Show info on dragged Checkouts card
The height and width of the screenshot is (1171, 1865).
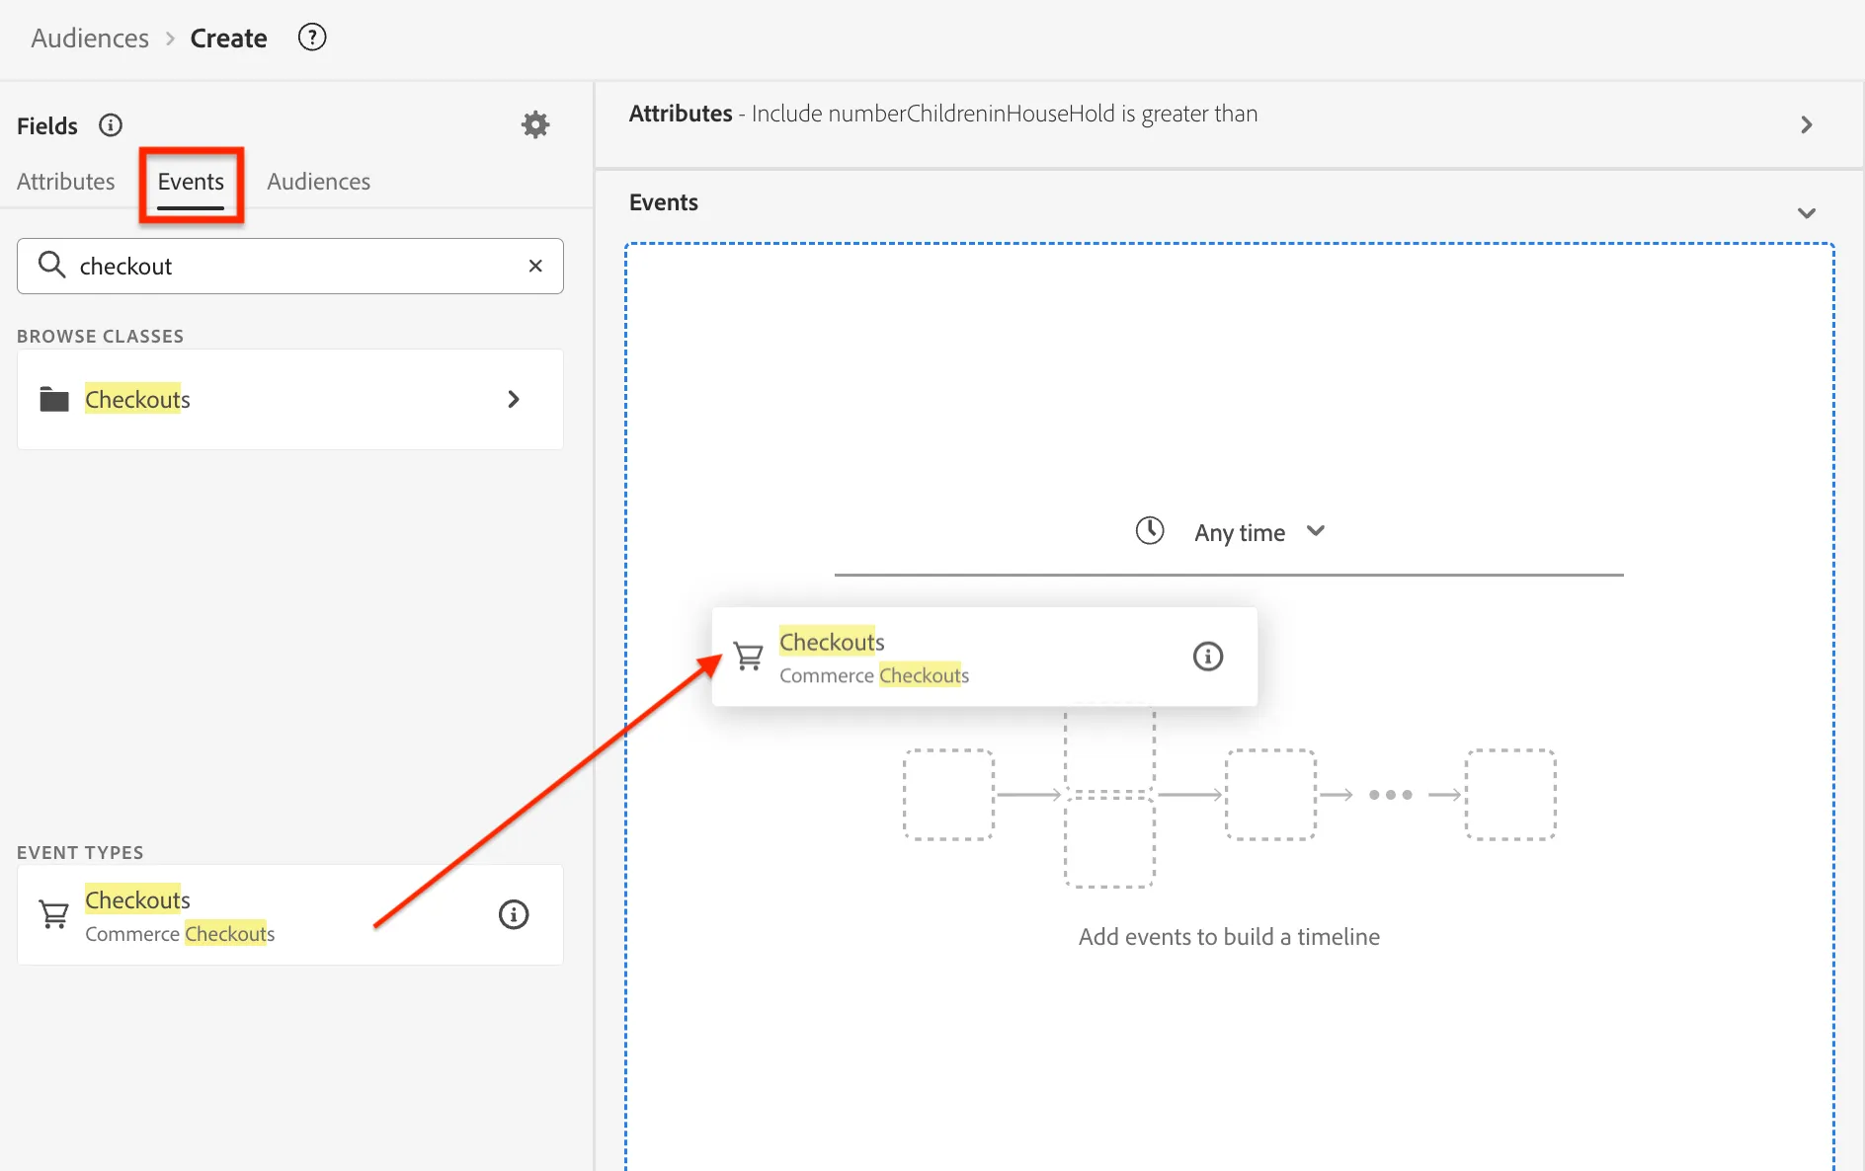point(1208,657)
